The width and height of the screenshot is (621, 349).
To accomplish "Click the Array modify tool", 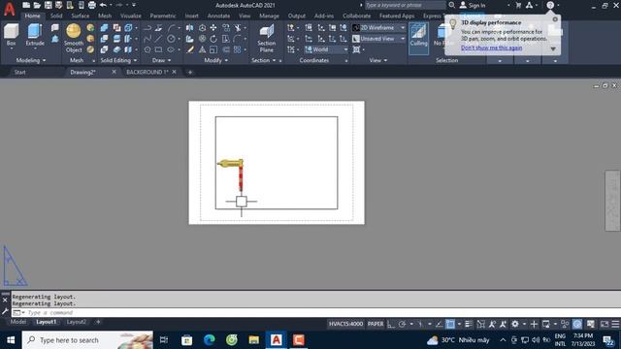I will pos(237,49).
